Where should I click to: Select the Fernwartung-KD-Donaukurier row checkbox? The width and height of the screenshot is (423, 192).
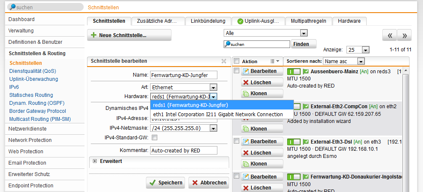coord(236,176)
